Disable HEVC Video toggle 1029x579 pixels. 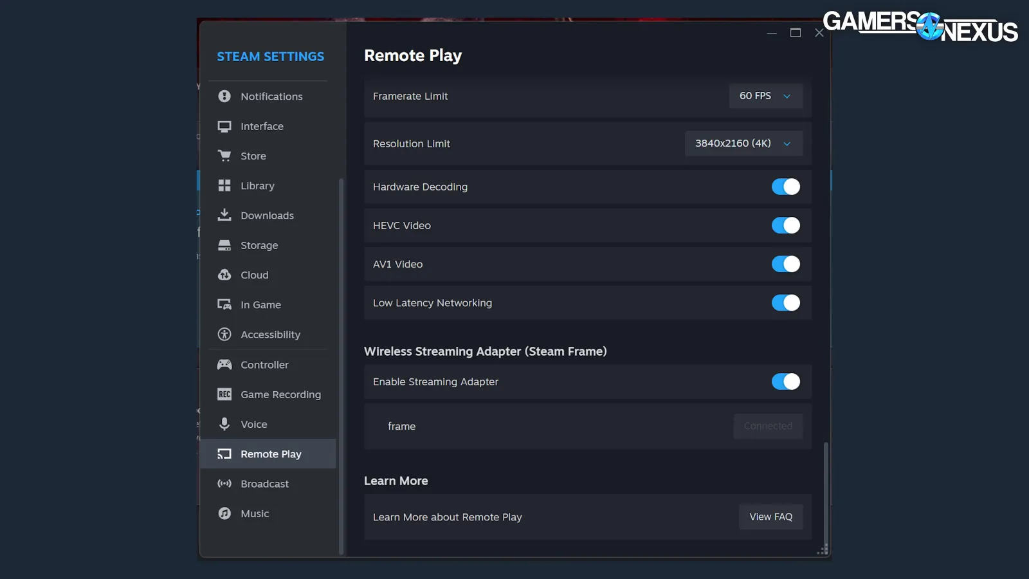click(x=786, y=225)
